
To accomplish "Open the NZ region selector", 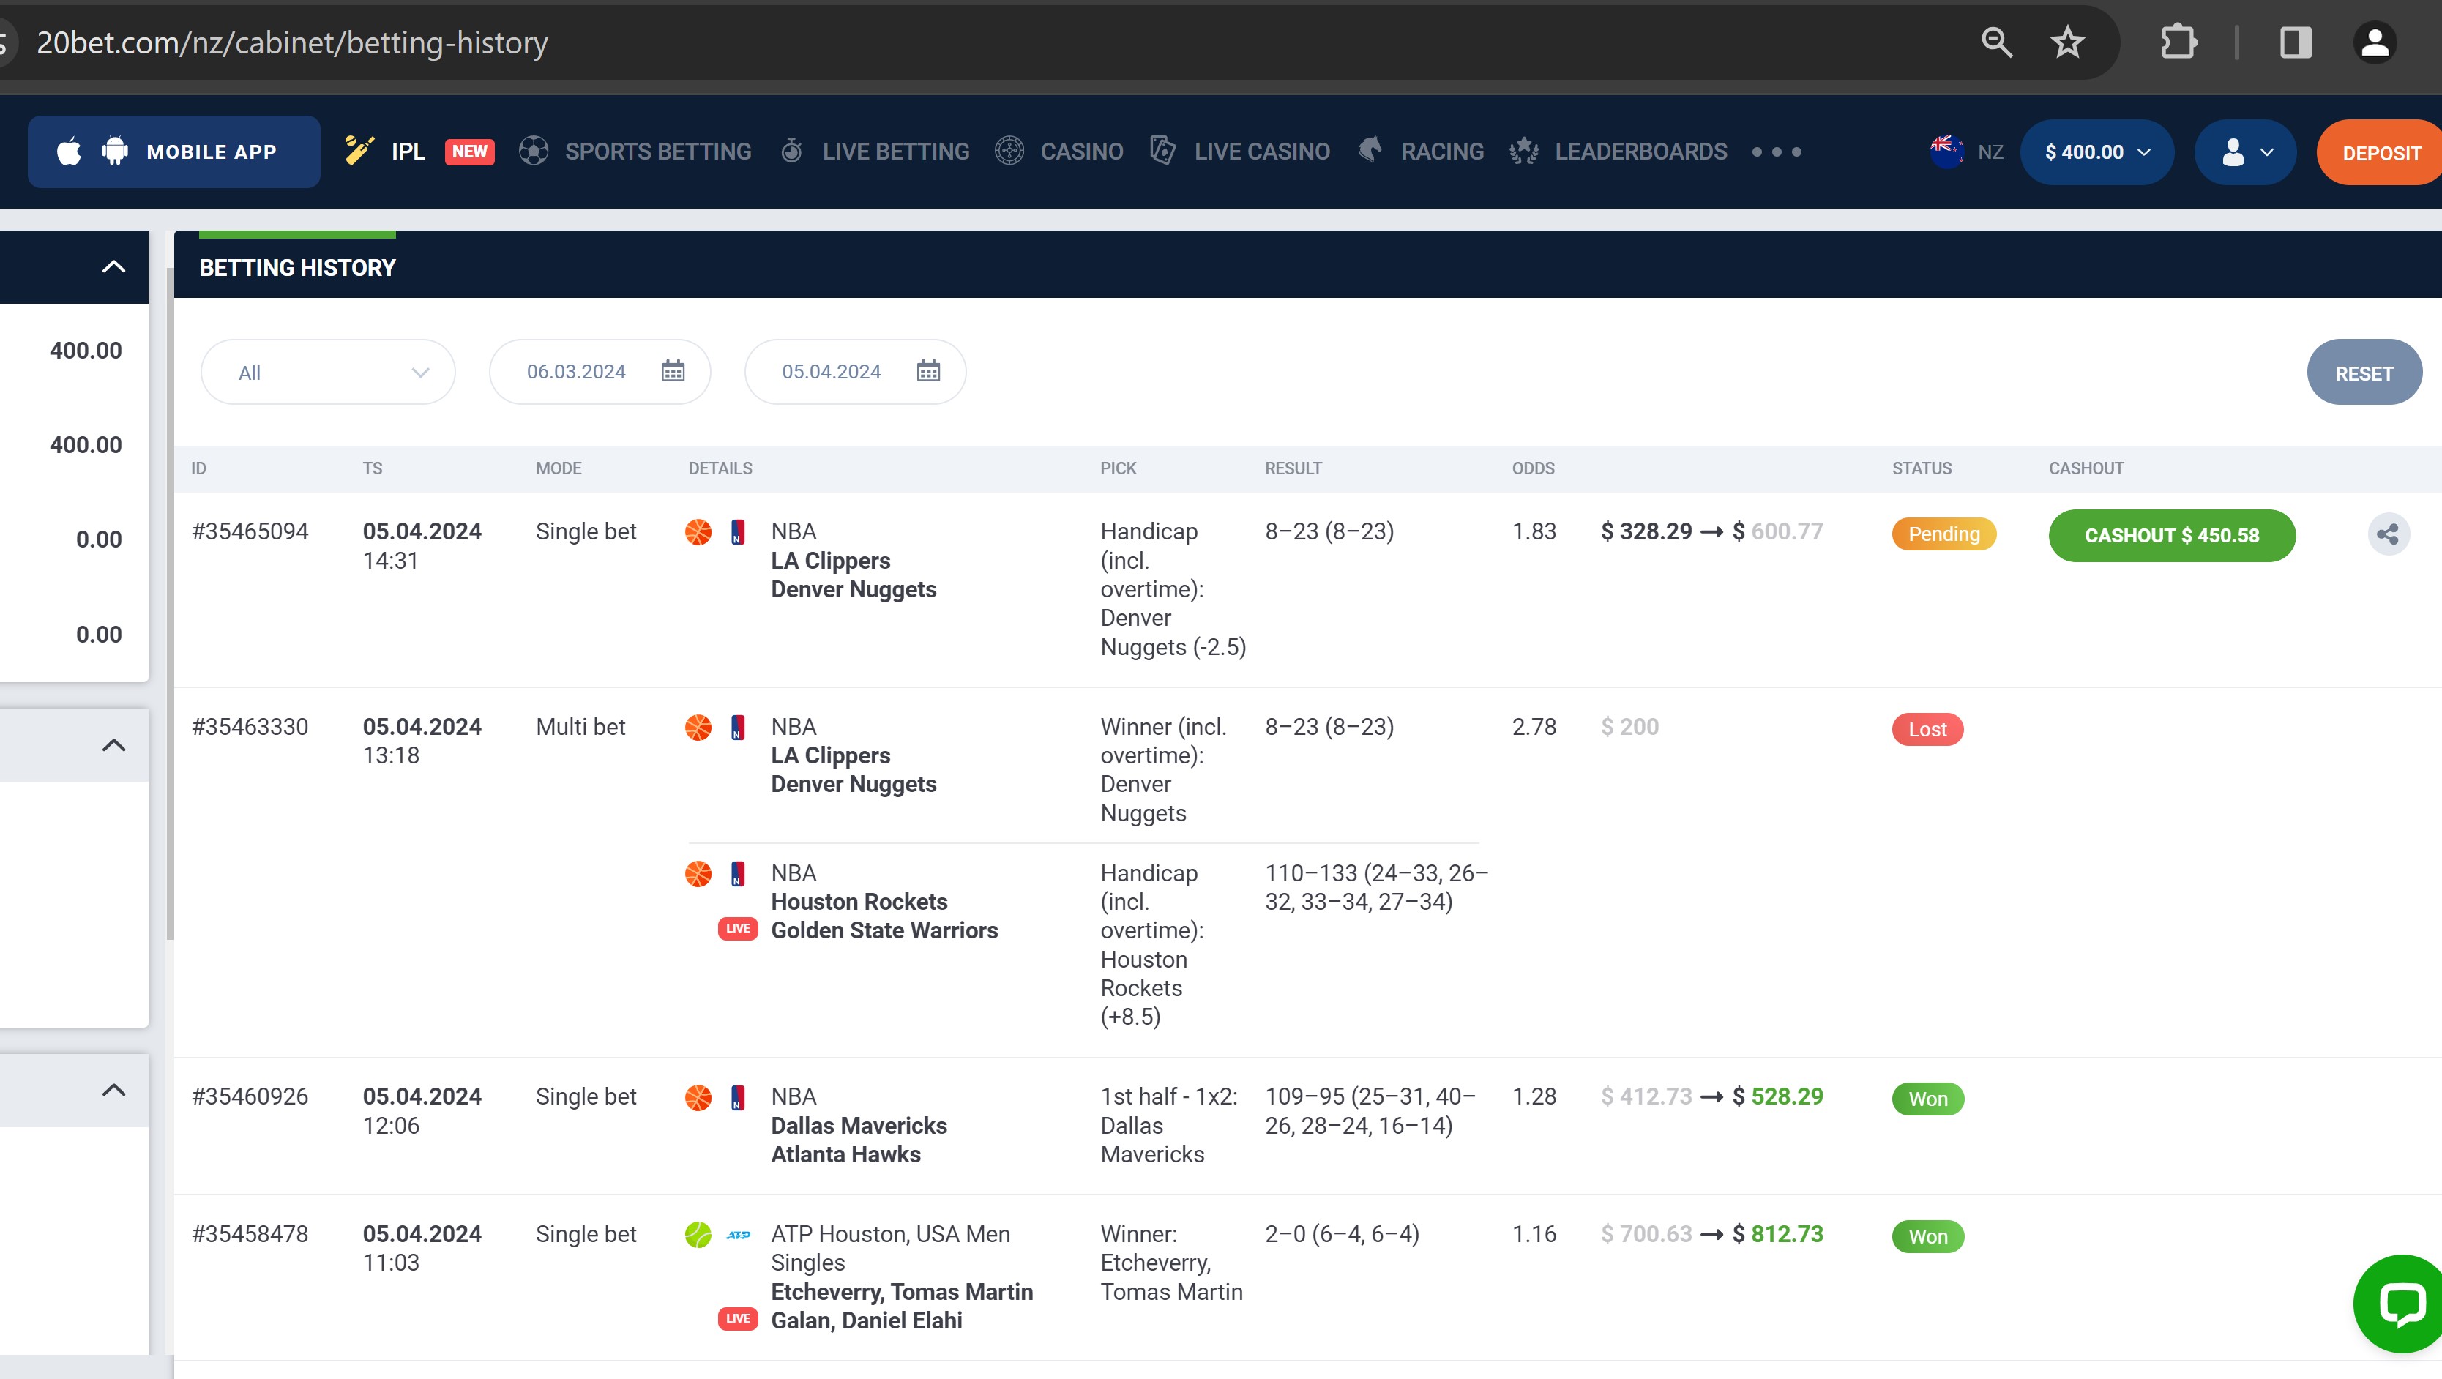I will 1968,152.
